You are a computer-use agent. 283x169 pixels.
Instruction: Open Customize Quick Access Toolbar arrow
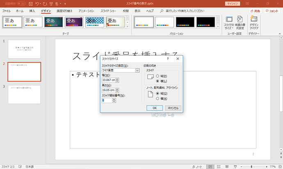pos(65,4)
